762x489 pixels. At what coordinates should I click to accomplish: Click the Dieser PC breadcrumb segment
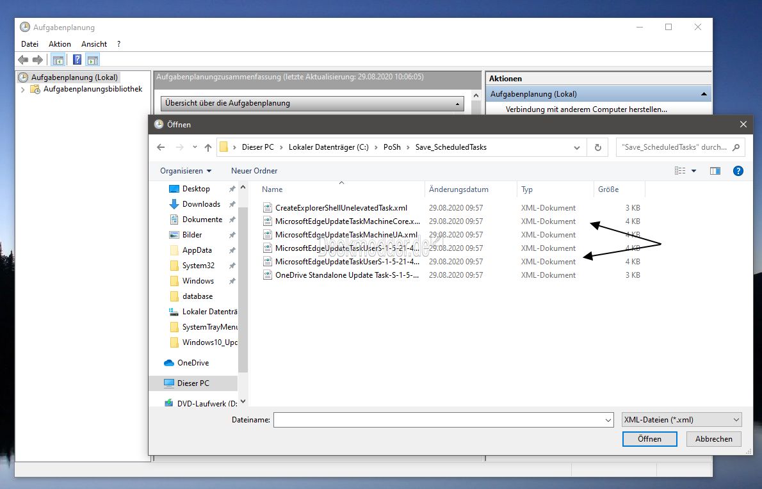tap(257, 147)
